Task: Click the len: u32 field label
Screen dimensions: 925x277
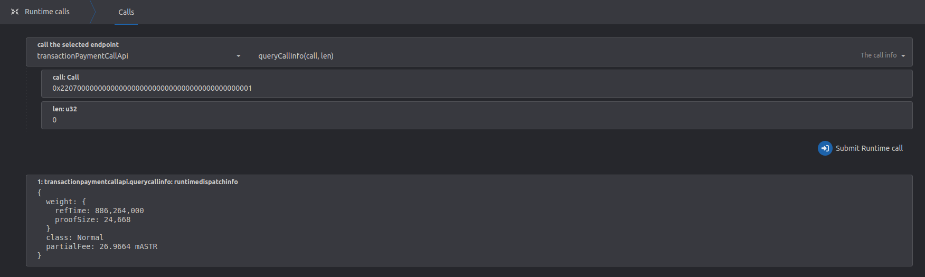Action: tap(64, 109)
